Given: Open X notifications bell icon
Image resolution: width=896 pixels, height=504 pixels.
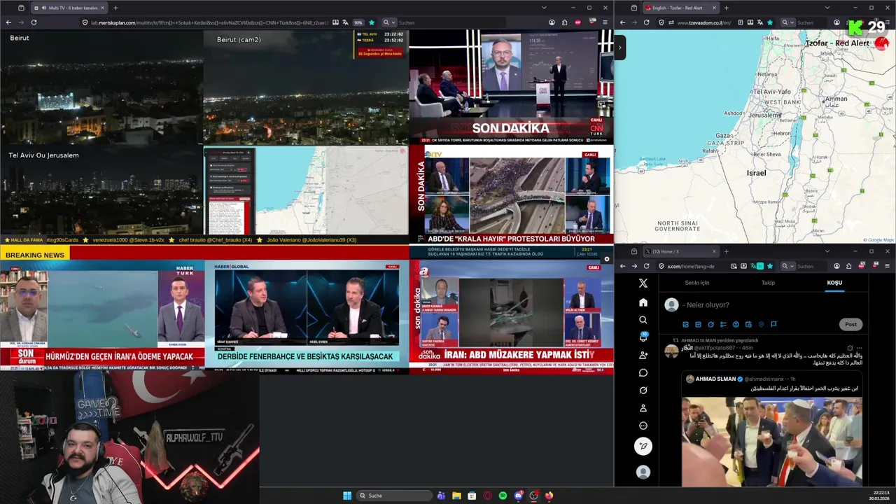Looking at the screenshot, I should 643,337.
